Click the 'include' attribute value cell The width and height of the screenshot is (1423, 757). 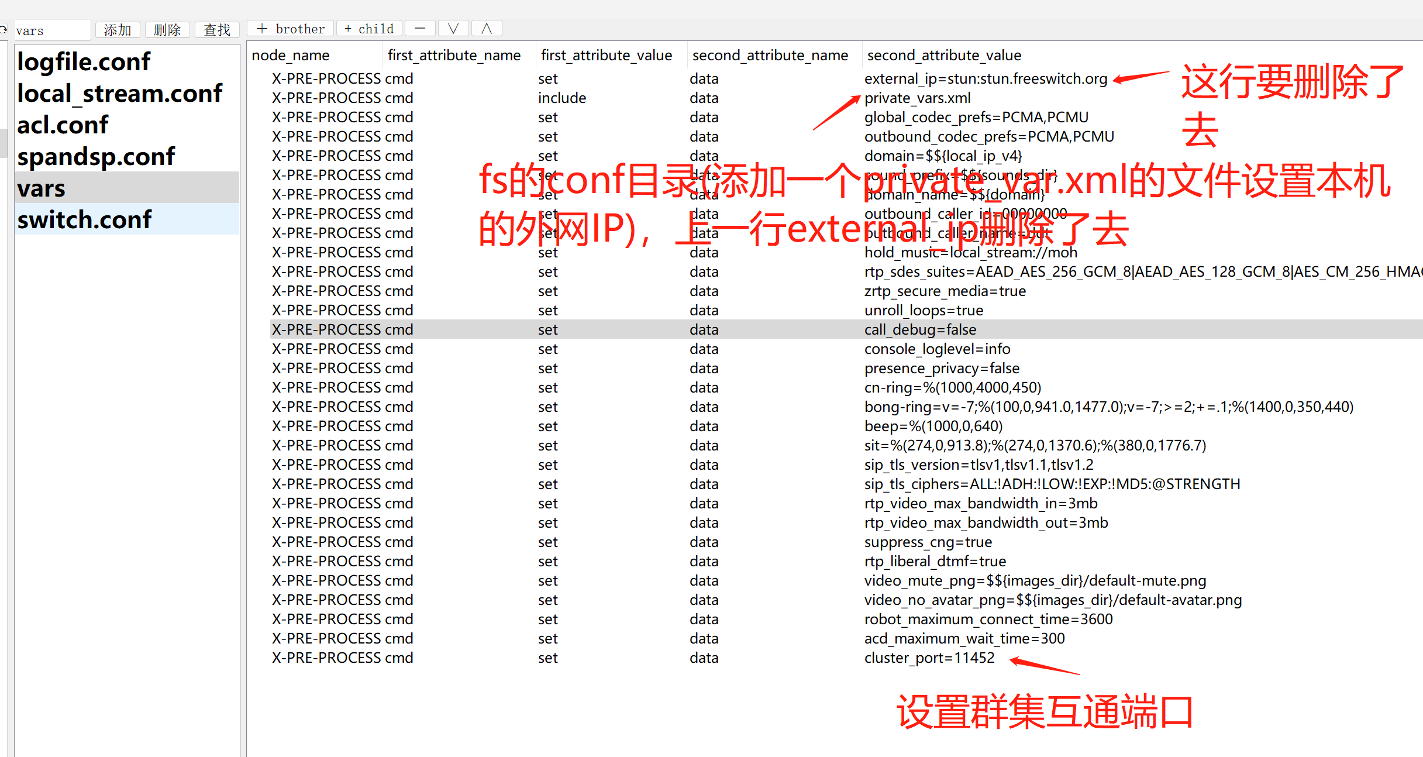(562, 98)
